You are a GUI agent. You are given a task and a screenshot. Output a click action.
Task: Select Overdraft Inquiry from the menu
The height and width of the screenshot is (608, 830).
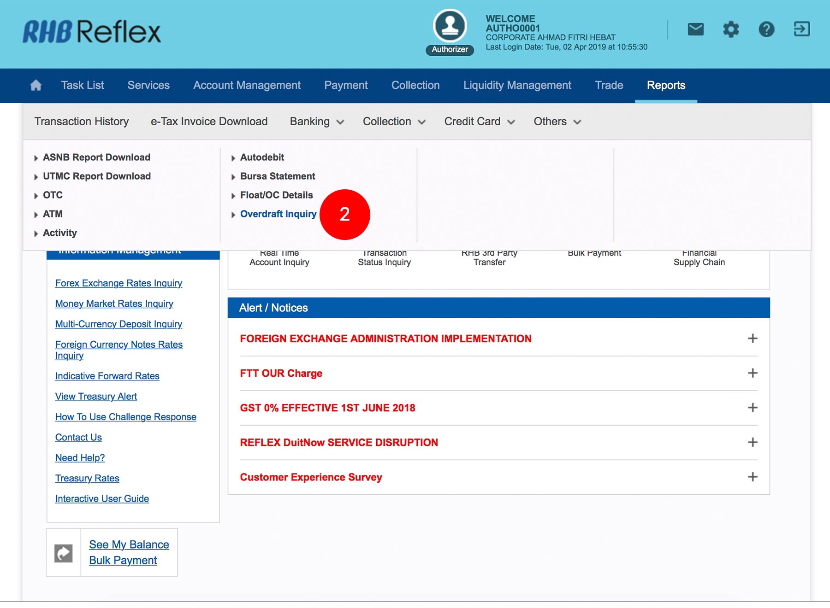click(278, 214)
